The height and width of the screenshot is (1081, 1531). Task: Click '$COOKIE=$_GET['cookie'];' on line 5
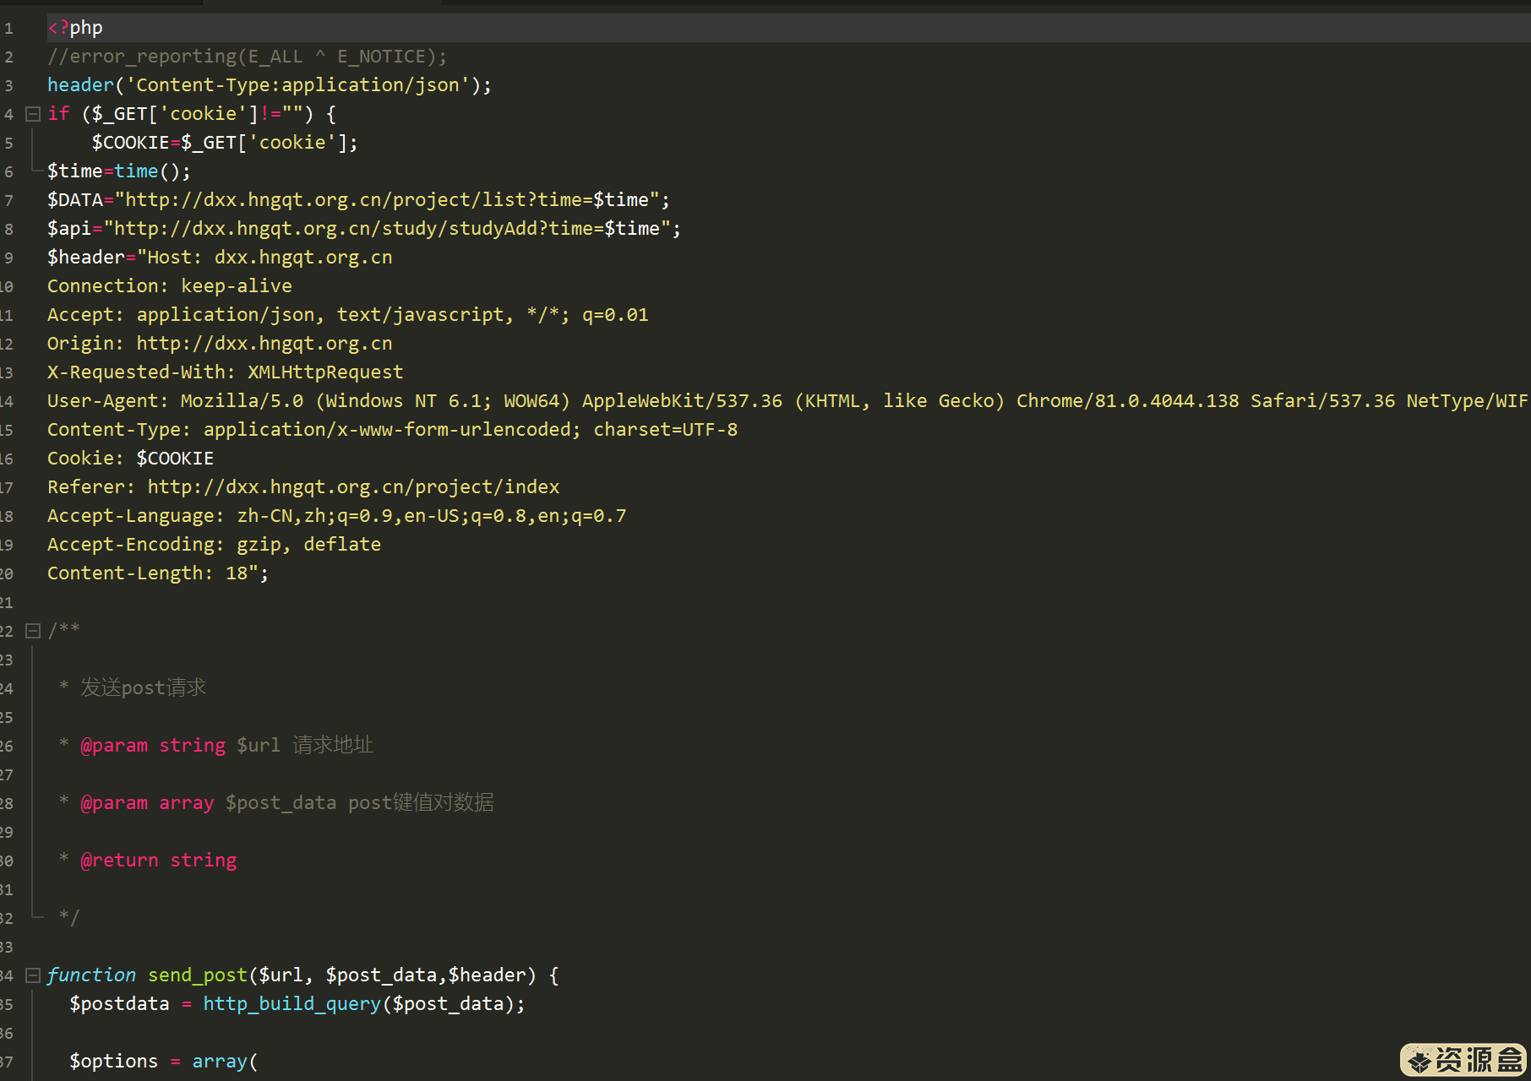coord(225,143)
